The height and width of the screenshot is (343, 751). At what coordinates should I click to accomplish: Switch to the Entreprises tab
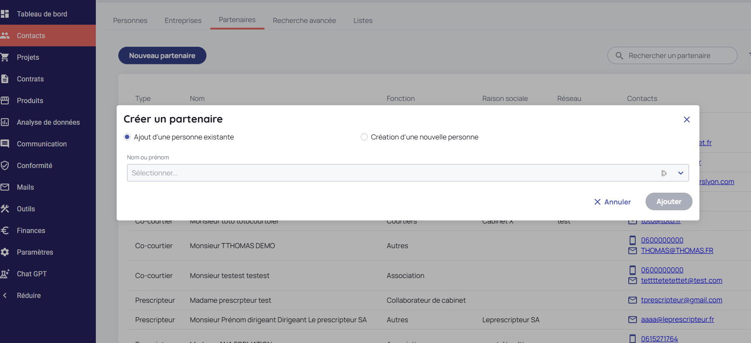(x=183, y=20)
